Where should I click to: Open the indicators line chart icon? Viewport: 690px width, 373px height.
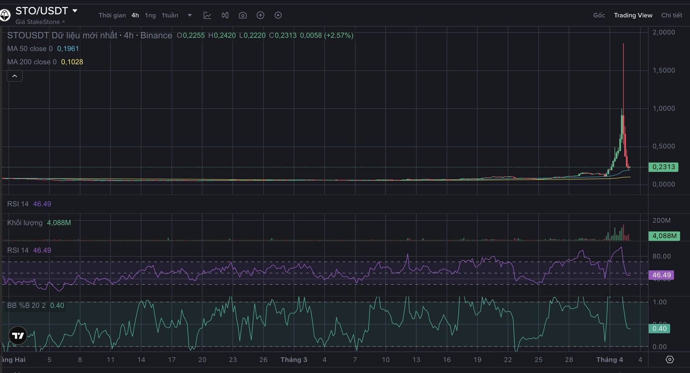[207, 15]
